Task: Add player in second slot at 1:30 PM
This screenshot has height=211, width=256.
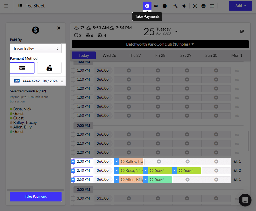Action: (x=158, y=97)
